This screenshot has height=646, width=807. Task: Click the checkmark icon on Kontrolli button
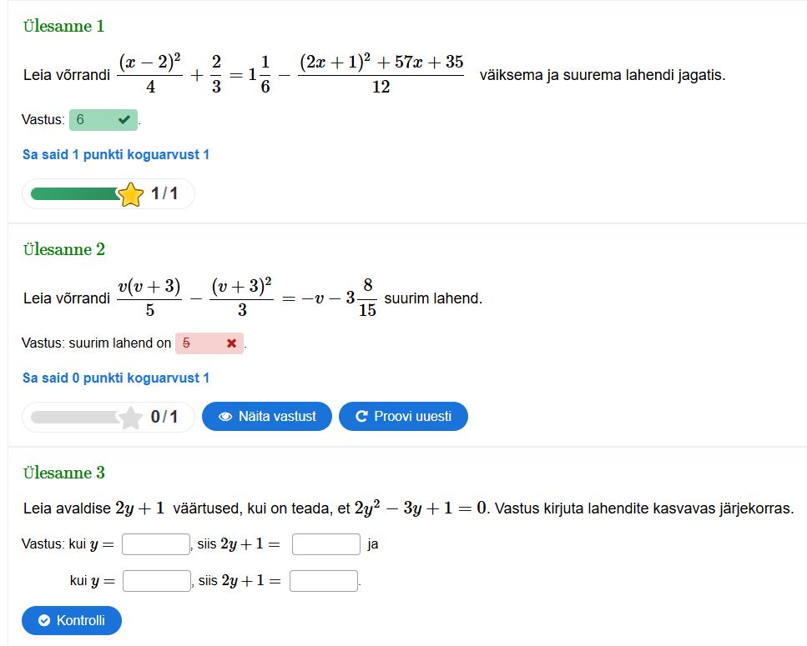(x=44, y=621)
